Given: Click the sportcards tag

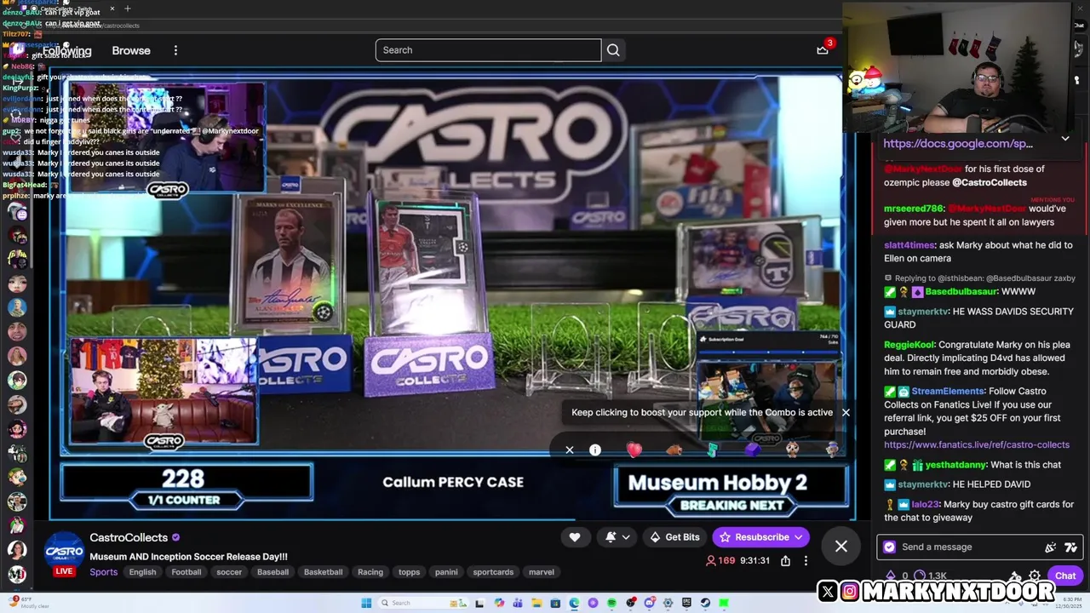Looking at the screenshot, I should click(493, 572).
